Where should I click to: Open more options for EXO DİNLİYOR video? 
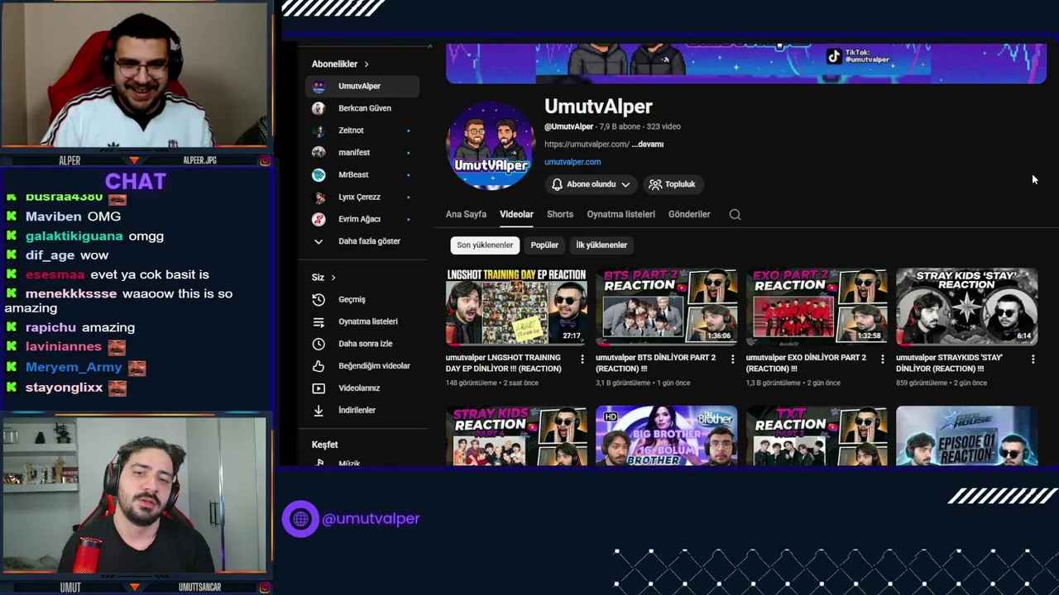point(882,359)
